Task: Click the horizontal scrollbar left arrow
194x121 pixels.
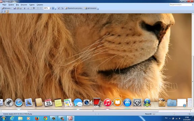Action: click(1, 111)
